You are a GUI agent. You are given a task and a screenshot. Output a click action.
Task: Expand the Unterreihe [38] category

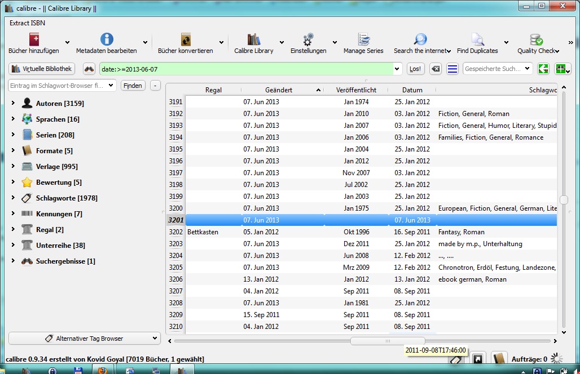(14, 245)
